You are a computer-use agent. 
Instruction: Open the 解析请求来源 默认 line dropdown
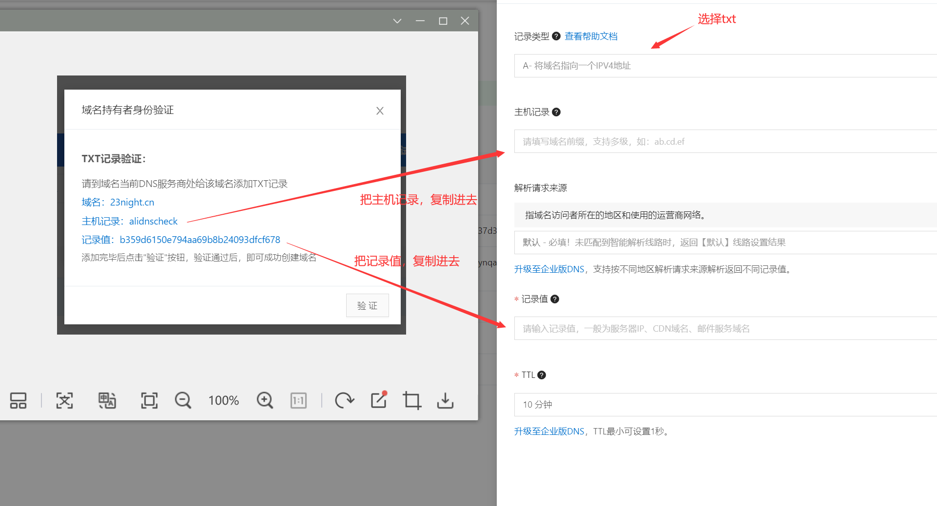coord(725,243)
